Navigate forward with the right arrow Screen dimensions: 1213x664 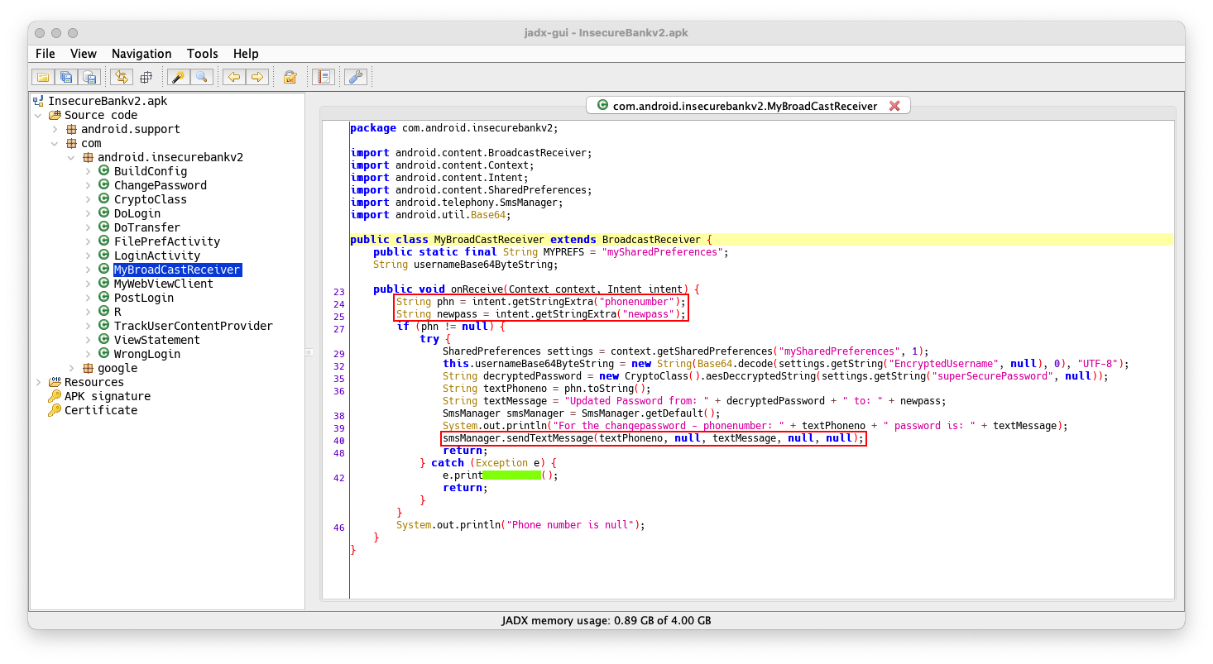(257, 77)
